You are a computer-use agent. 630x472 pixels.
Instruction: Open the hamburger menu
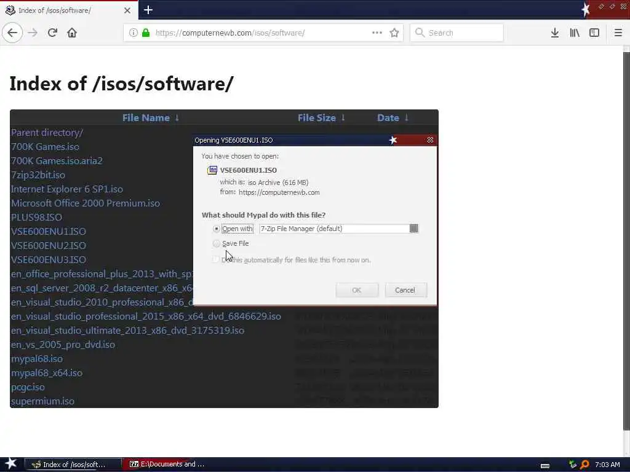click(x=618, y=33)
